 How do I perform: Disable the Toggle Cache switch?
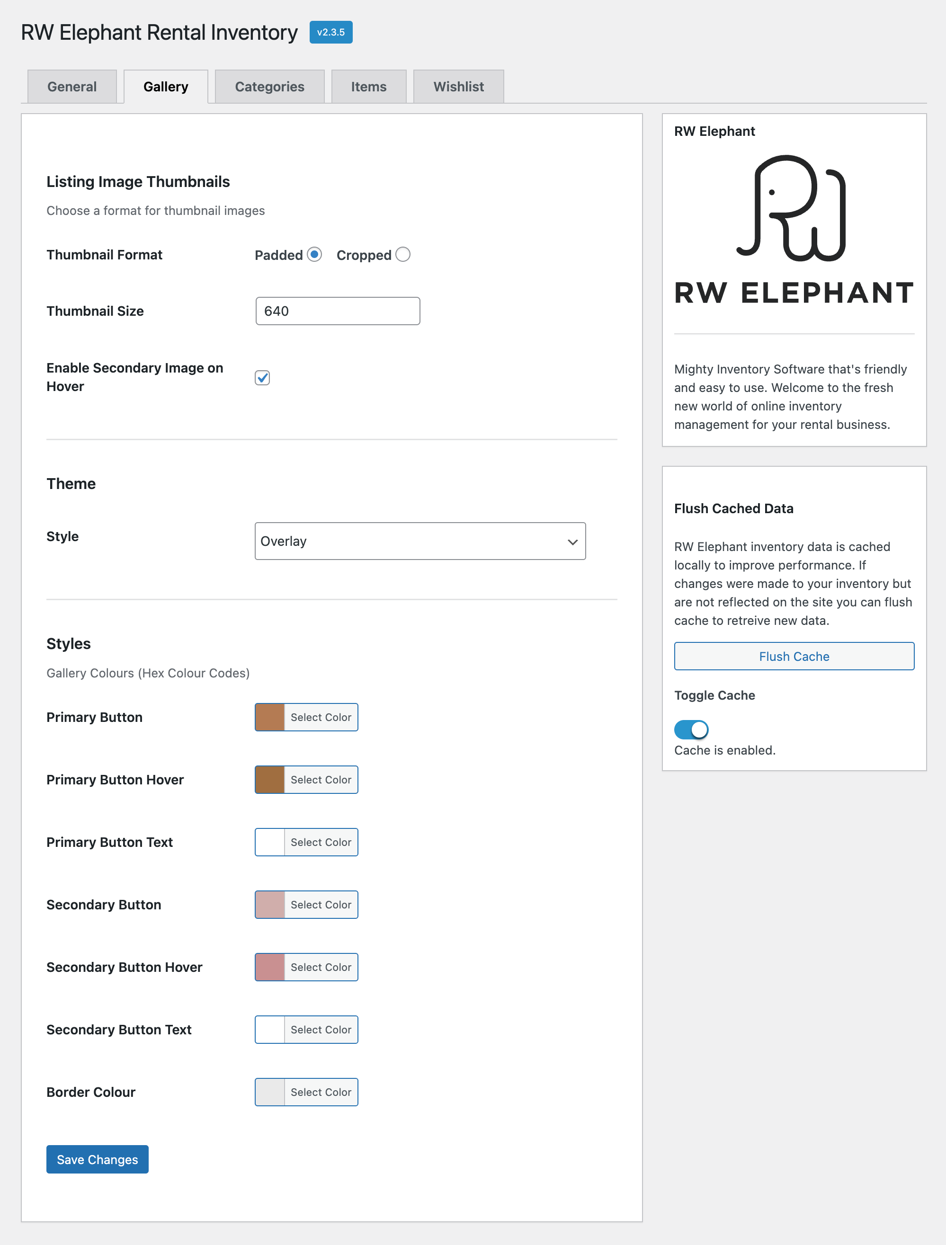pos(691,729)
